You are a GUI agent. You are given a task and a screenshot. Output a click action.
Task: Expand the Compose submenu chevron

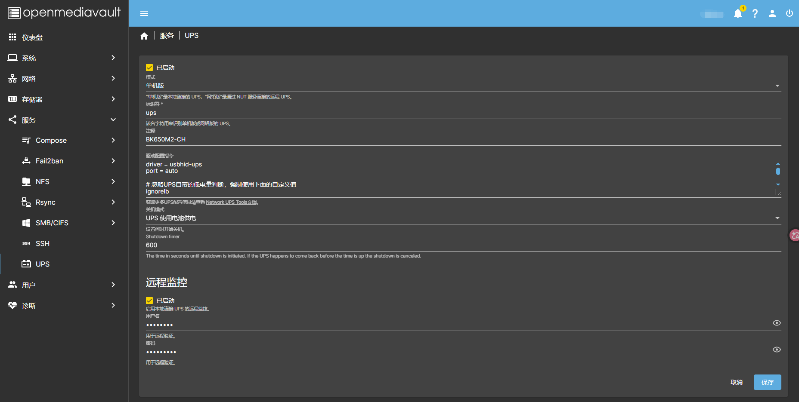pyautogui.click(x=113, y=140)
